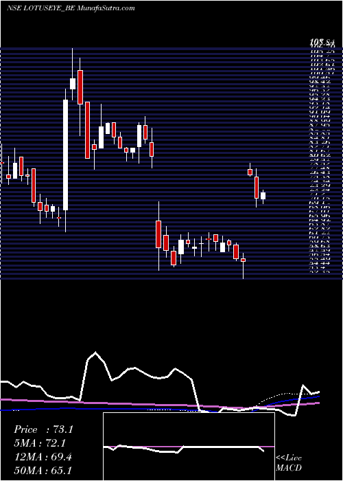The height and width of the screenshot is (481, 343).
Task: Click the NSE LOTUSEYE_BE MunafaSutra.com title
Action: pyautogui.click(x=71, y=8)
